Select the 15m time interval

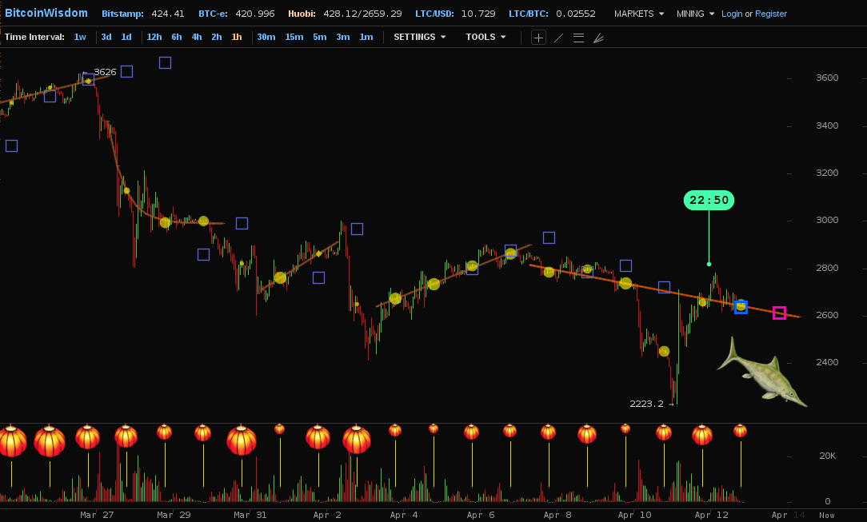(294, 37)
